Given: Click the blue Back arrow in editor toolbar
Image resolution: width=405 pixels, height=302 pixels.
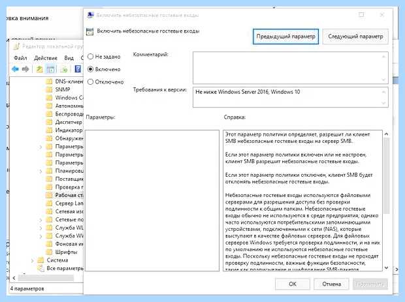Looking at the screenshot, I should (15, 69).
